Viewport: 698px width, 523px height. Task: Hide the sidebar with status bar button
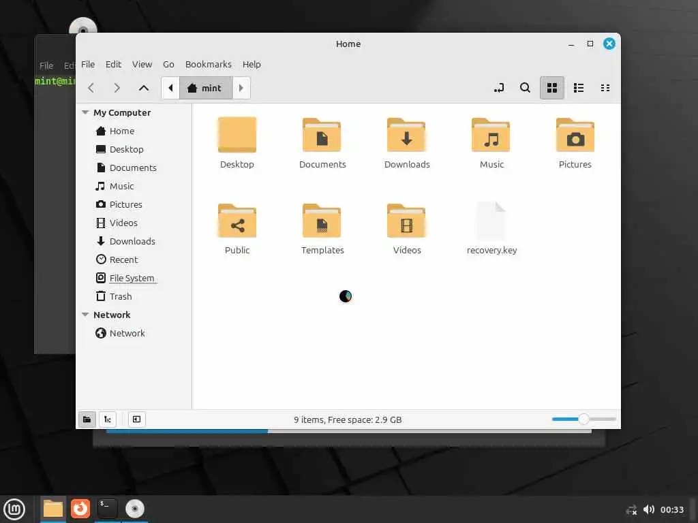136,419
